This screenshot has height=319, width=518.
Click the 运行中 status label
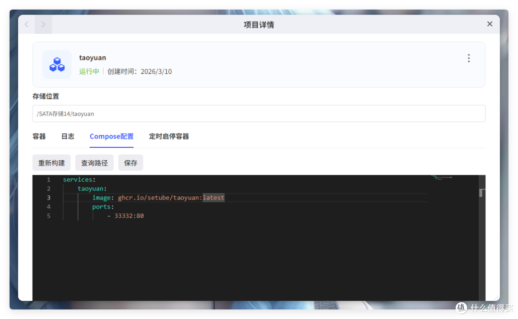pyautogui.click(x=89, y=71)
